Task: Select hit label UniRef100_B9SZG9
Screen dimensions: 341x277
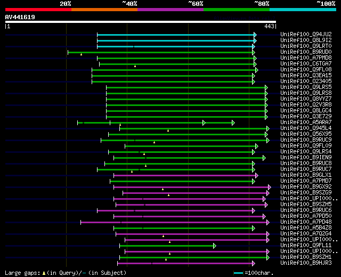Action: pos(306,193)
